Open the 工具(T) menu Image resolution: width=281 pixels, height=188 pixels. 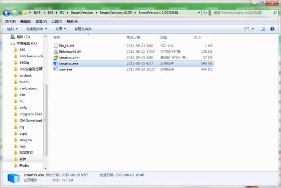57,22
